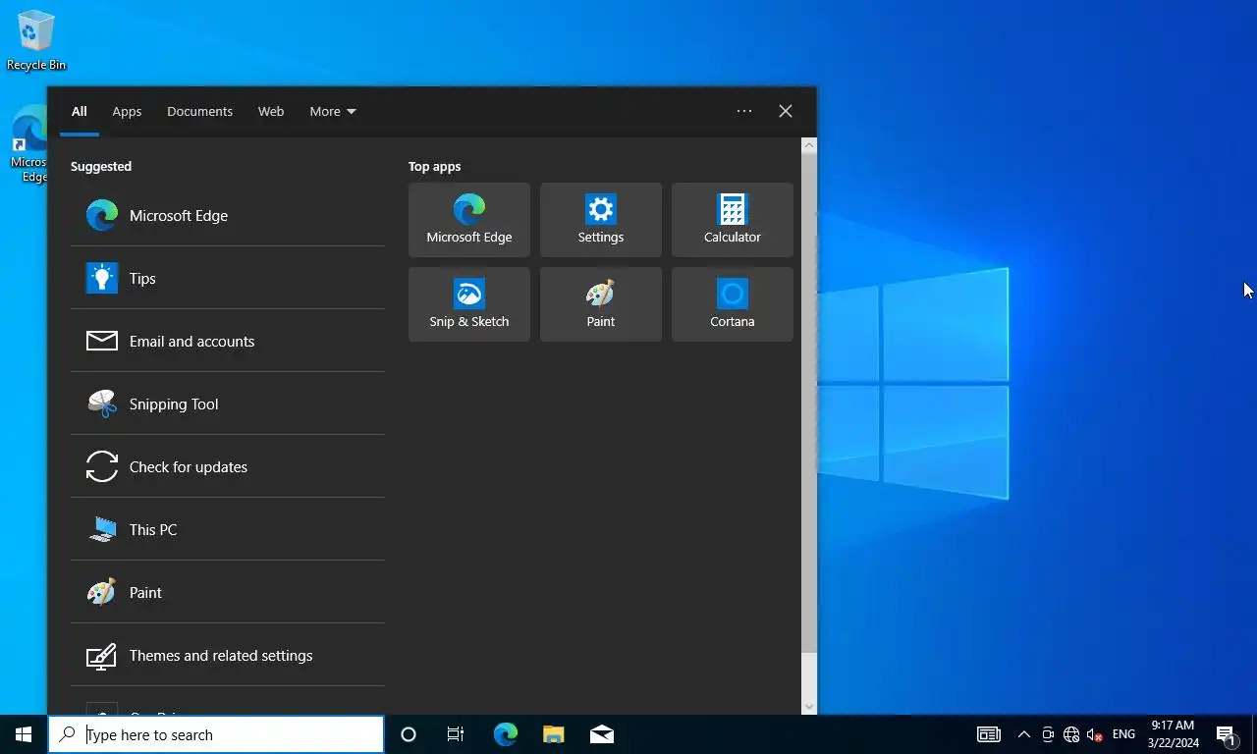Open the Action Center notifications
Image resolution: width=1257 pixels, height=754 pixels.
(1226, 734)
